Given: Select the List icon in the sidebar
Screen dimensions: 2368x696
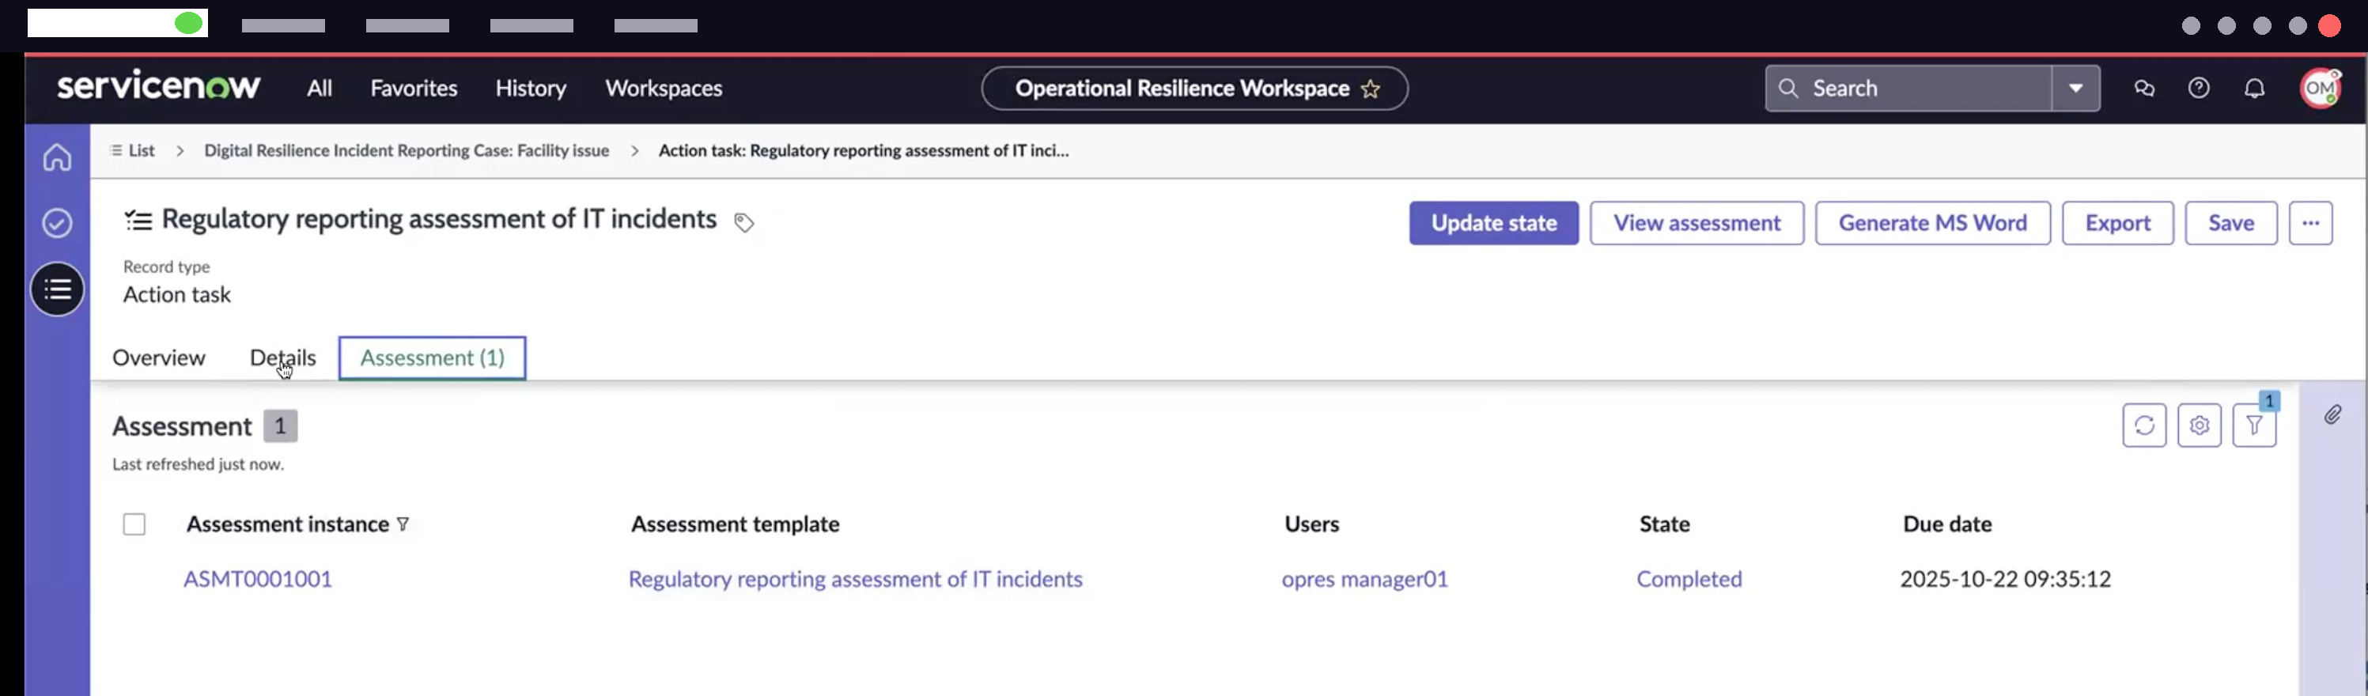Looking at the screenshot, I should pos(57,289).
